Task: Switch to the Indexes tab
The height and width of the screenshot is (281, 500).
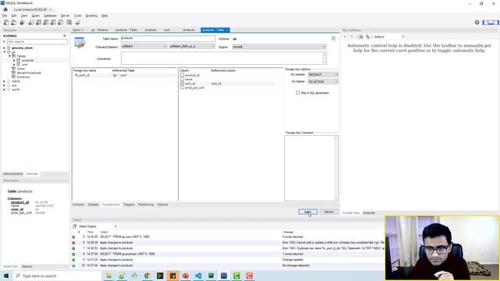Action: tap(93, 205)
